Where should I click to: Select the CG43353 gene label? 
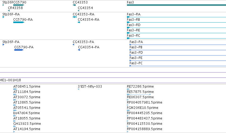pyautogui.click(x=80, y=2)
